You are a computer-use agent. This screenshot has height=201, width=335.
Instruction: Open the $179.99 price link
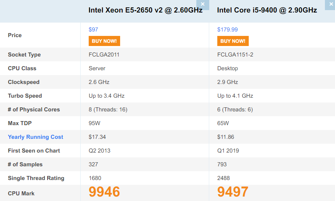click(227, 29)
